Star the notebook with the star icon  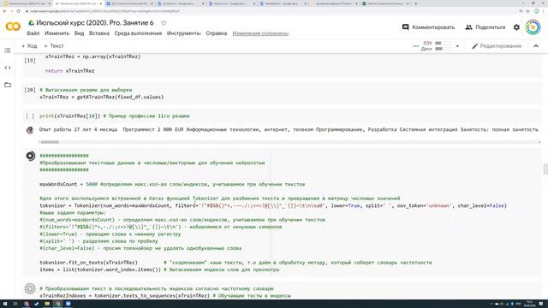[164, 23]
